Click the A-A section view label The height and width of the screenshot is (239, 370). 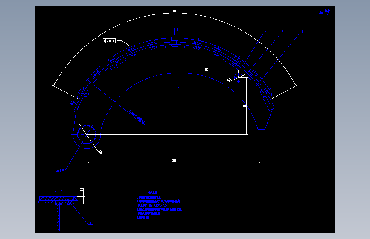pyautogui.click(x=58, y=191)
